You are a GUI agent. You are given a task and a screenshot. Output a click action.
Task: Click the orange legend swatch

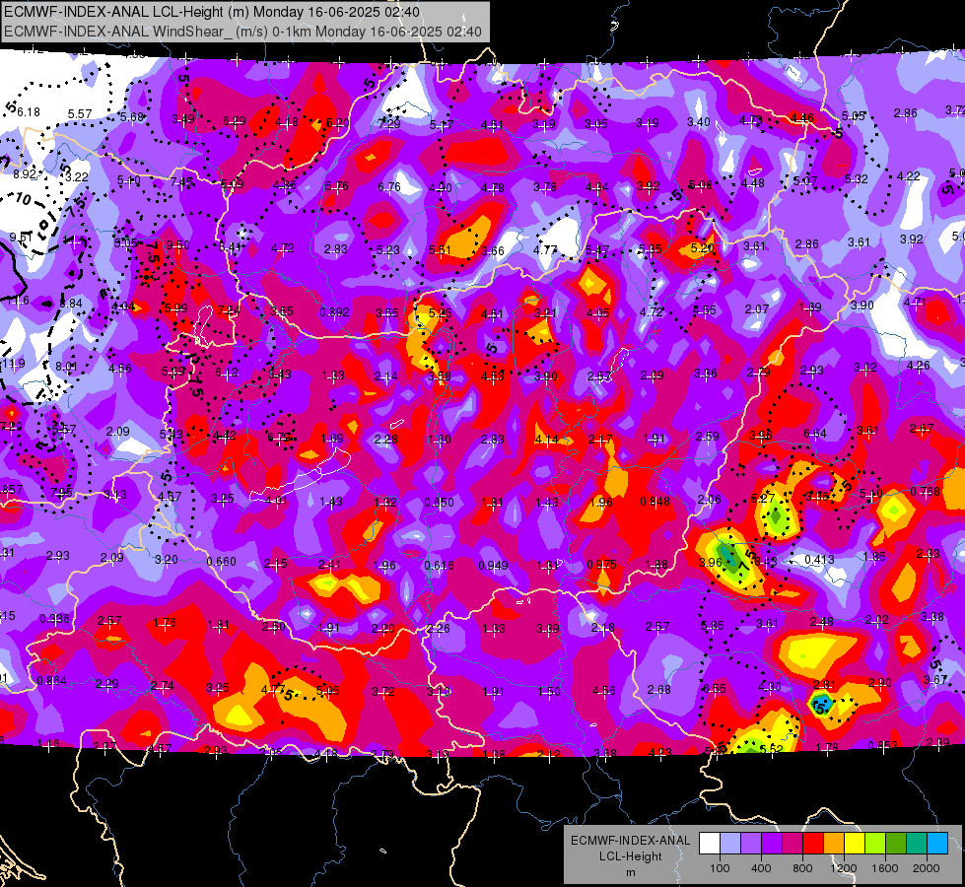834,843
